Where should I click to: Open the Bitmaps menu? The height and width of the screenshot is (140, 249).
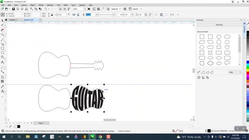pos(50,5)
